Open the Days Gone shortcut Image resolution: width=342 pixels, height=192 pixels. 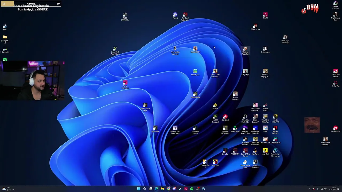[x=155, y=129]
